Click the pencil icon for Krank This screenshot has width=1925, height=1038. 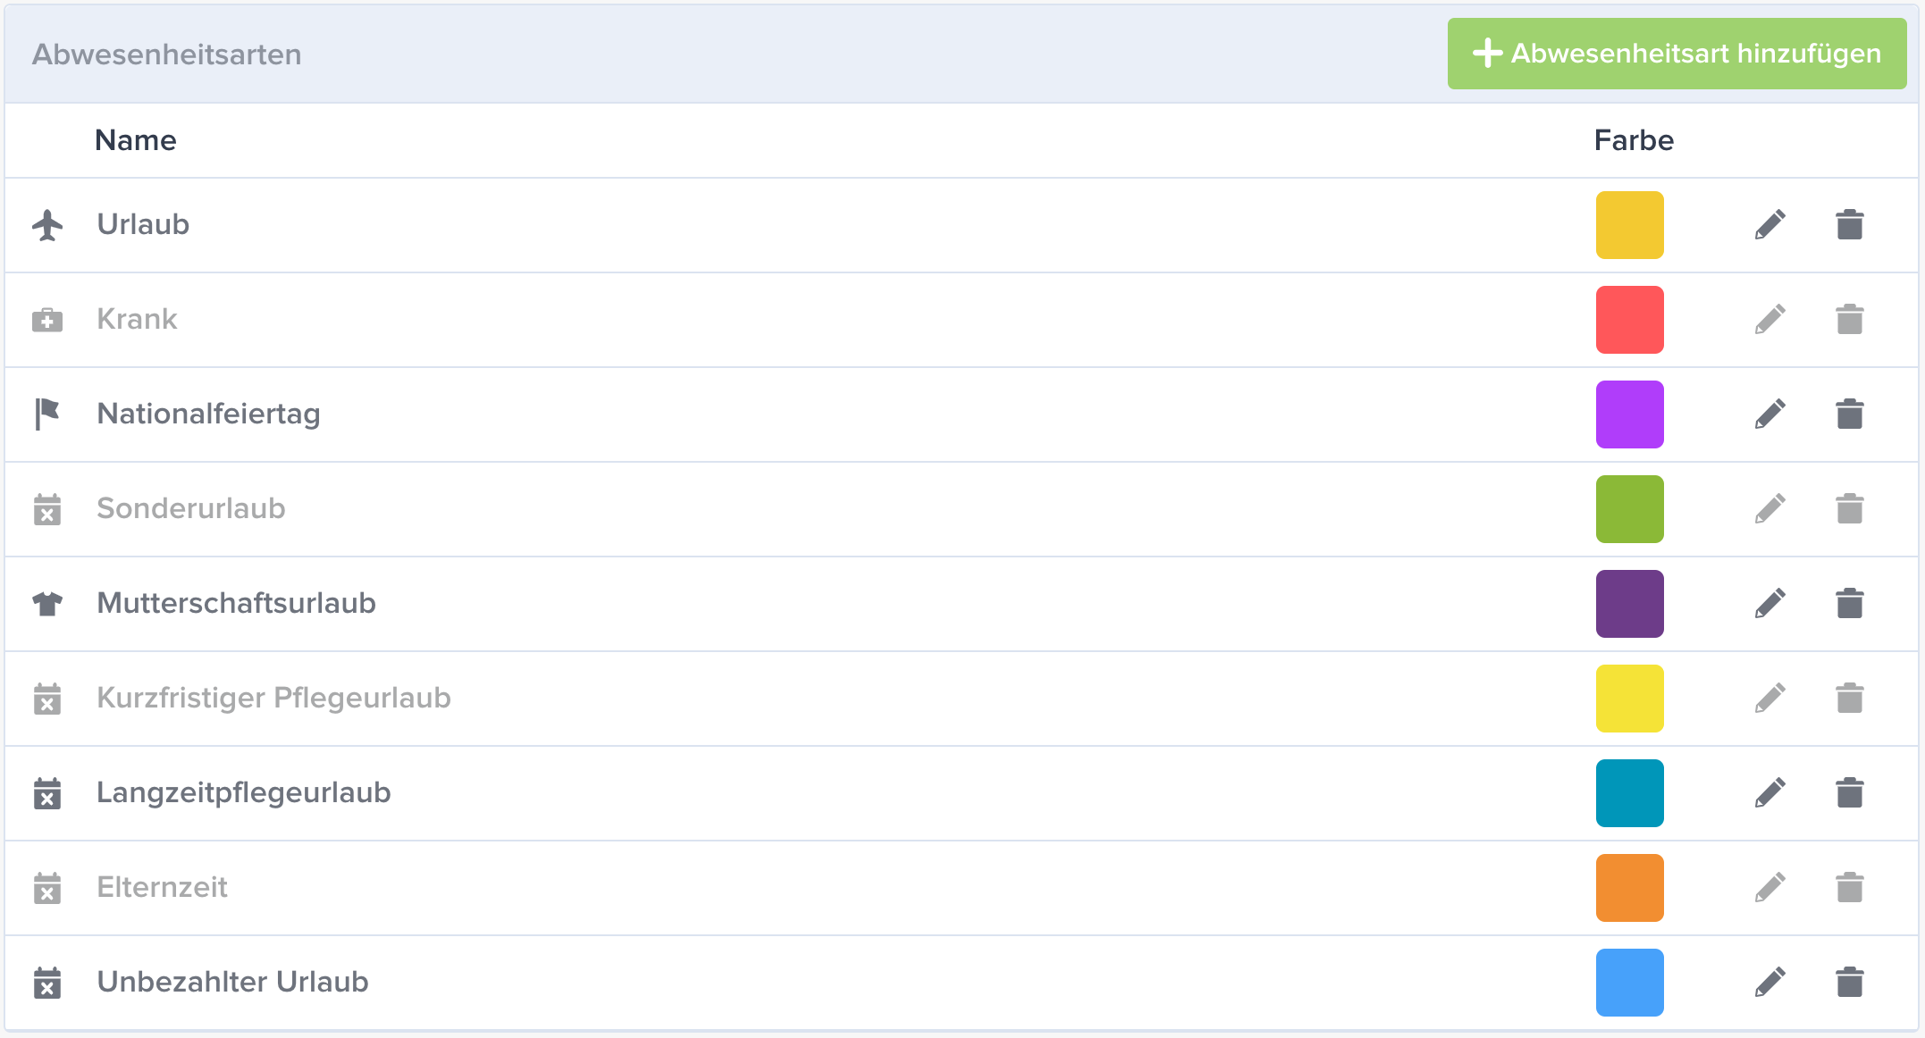coord(1770,320)
